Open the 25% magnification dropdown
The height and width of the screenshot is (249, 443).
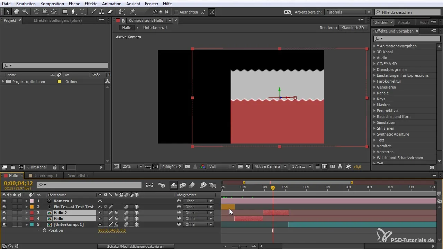[132, 166]
